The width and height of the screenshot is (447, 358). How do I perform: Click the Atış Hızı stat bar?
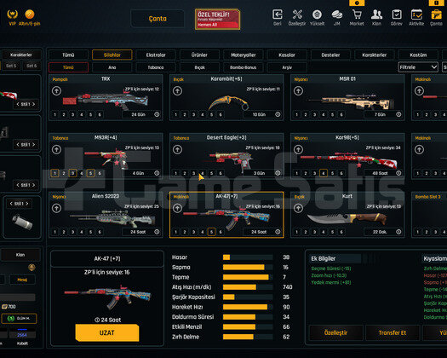click(x=248, y=287)
